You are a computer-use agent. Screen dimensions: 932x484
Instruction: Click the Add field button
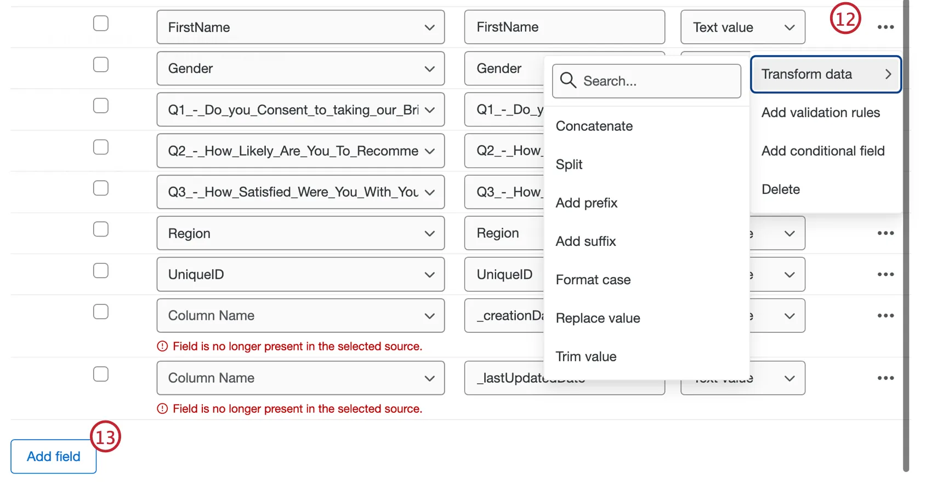point(54,457)
